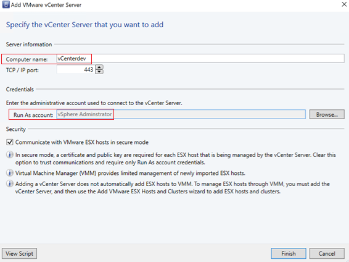349x262 pixels.
Task: Click Finish to add vCenter Server
Action: [x=289, y=253]
